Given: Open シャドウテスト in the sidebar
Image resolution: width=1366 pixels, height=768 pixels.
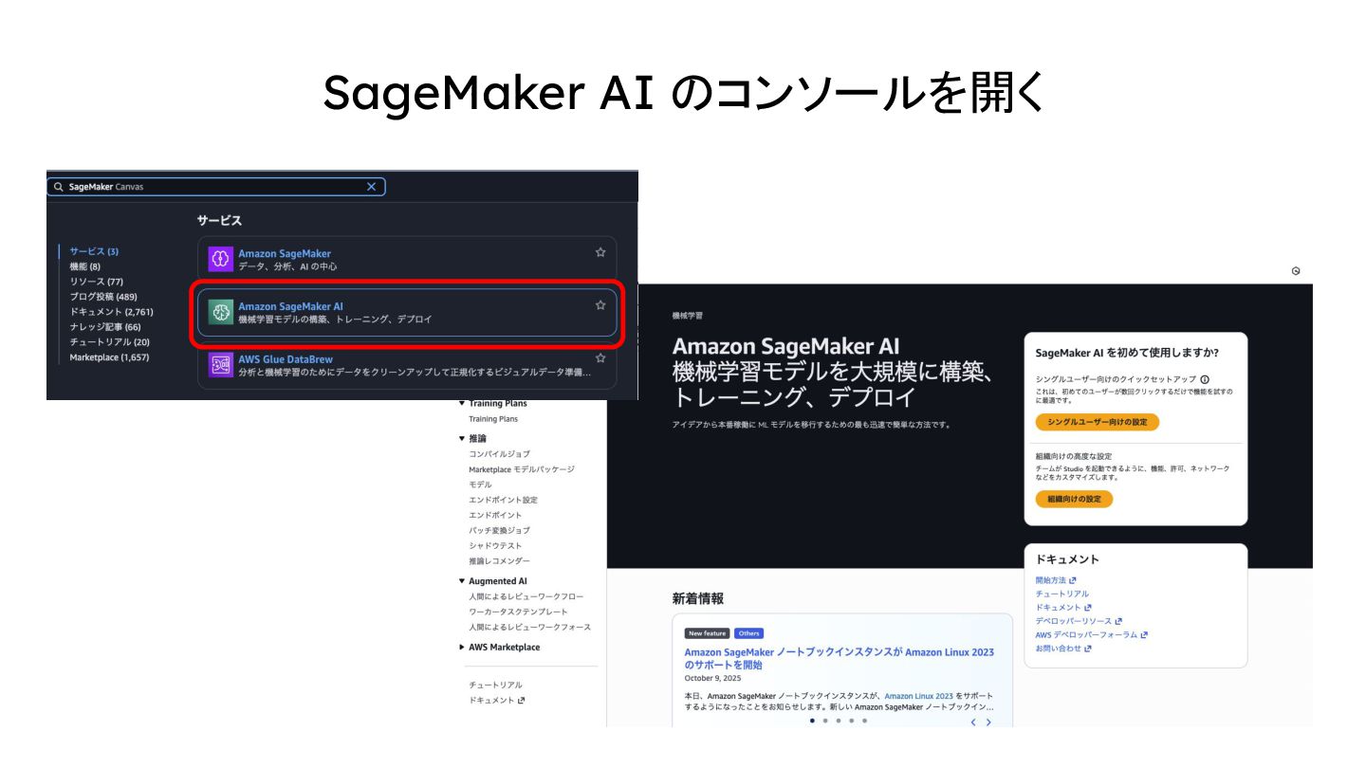Looking at the screenshot, I should [x=495, y=545].
